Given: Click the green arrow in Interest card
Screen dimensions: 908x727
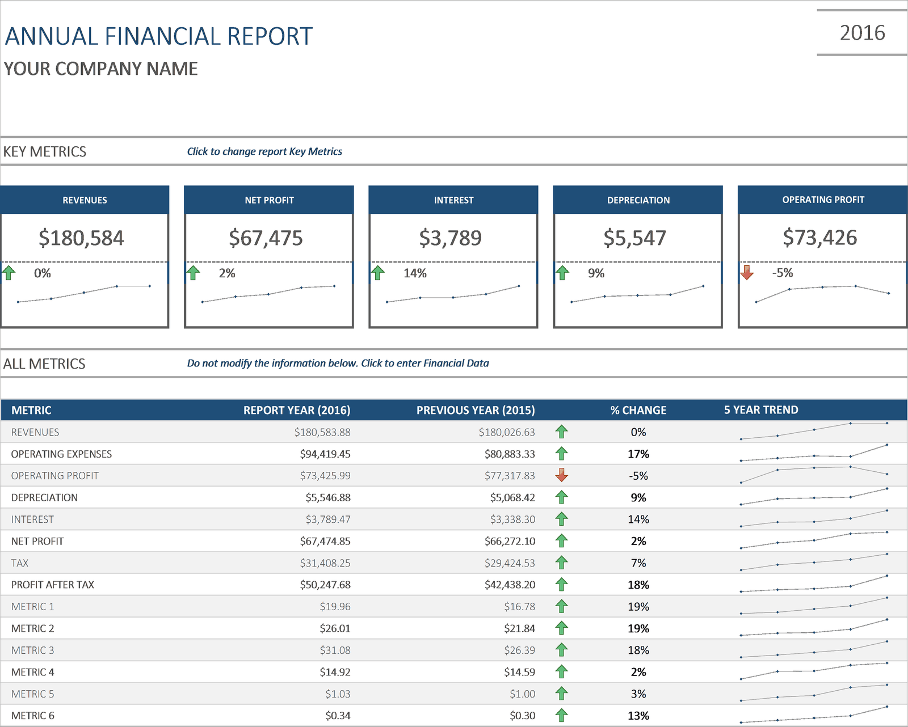Looking at the screenshot, I should 378,273.
